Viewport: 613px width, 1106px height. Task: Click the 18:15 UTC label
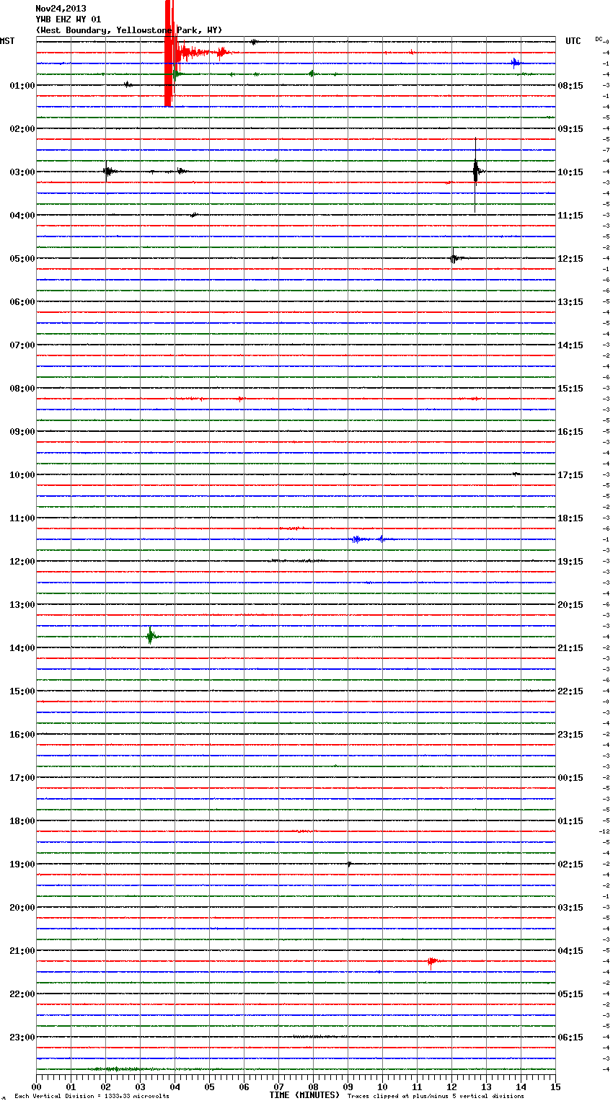(x=570, y=518)
